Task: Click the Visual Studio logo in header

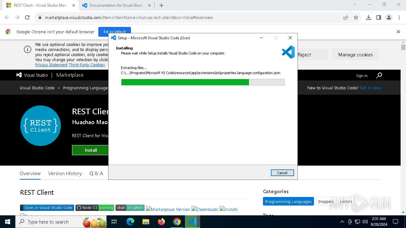Action: tap(32, 75)
